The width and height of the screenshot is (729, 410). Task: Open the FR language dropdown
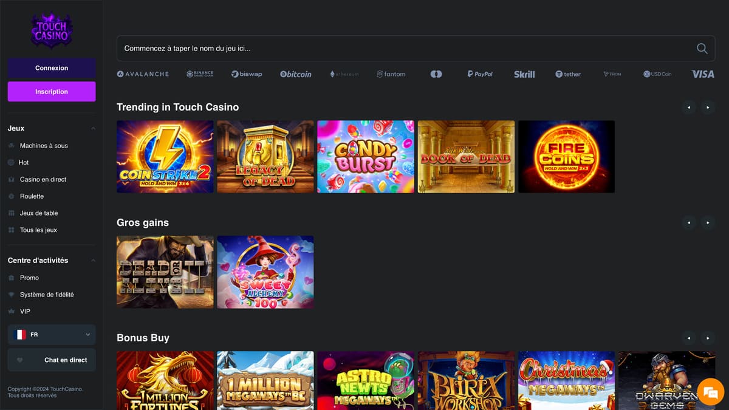pos(51,334)
